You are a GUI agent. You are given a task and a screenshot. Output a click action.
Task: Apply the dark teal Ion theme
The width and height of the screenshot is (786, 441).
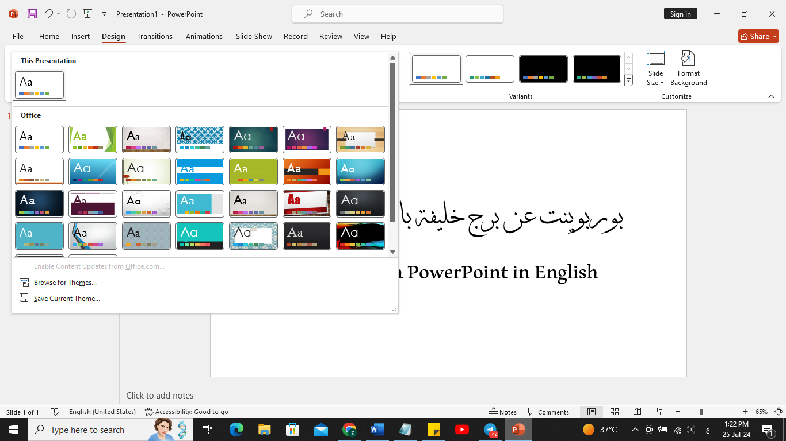253,140
